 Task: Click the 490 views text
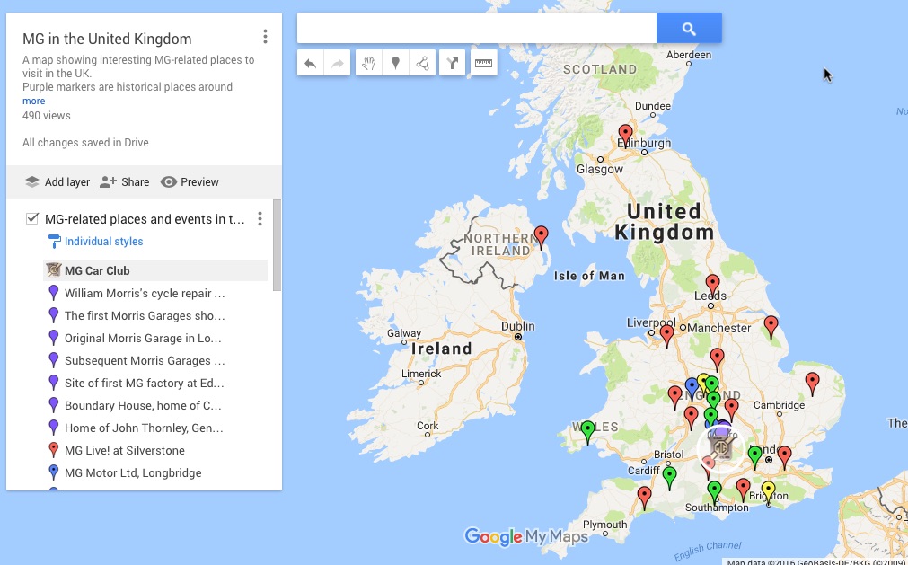(47, 116)
